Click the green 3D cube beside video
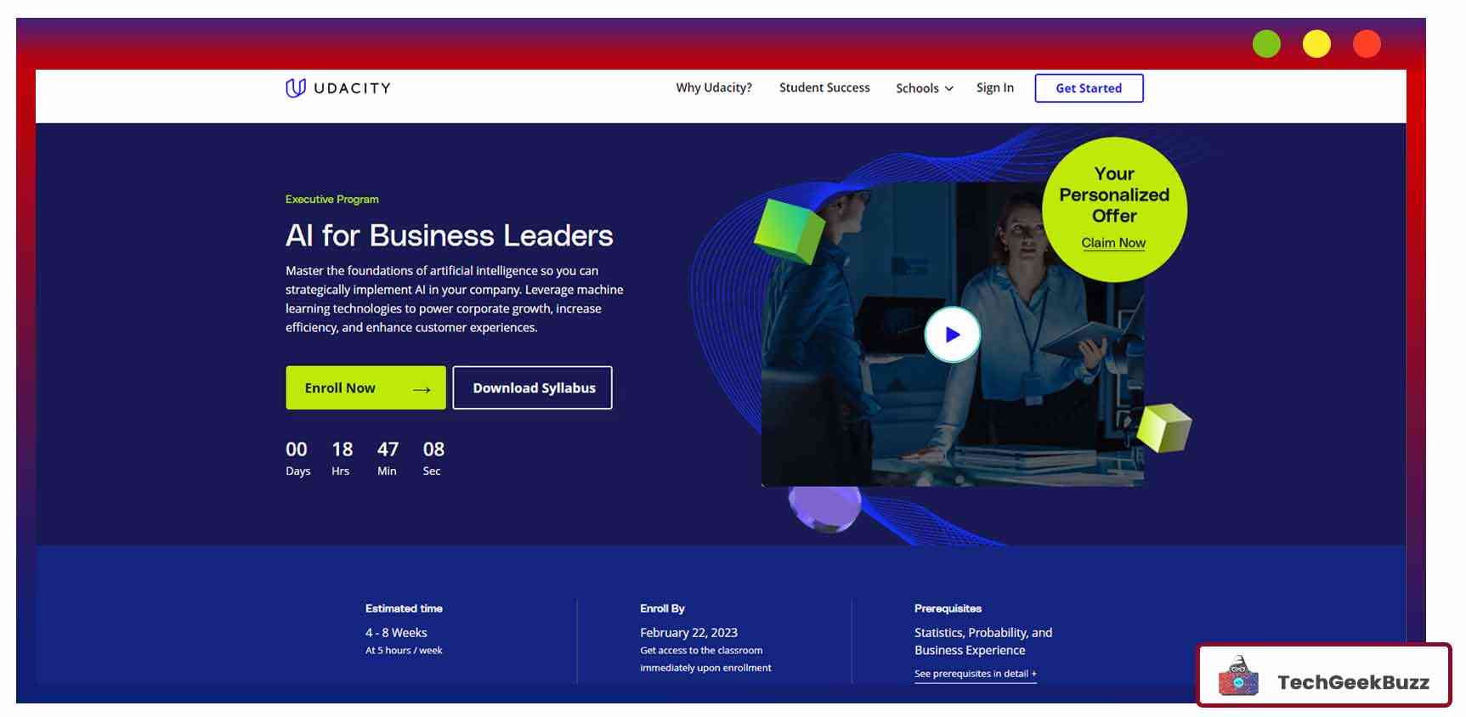1466x717 pixels. pos(789,229)
